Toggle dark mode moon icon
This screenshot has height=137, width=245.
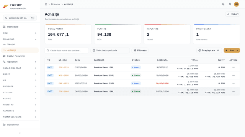pyautogui.click(x=223, y=4)
